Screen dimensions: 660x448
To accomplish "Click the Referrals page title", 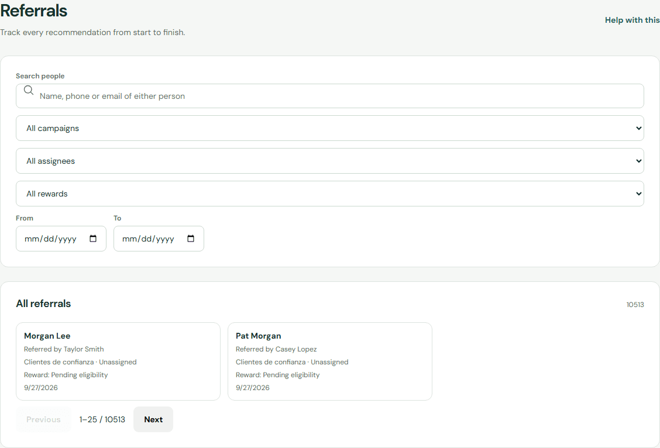I will click(x=34, y=11).
